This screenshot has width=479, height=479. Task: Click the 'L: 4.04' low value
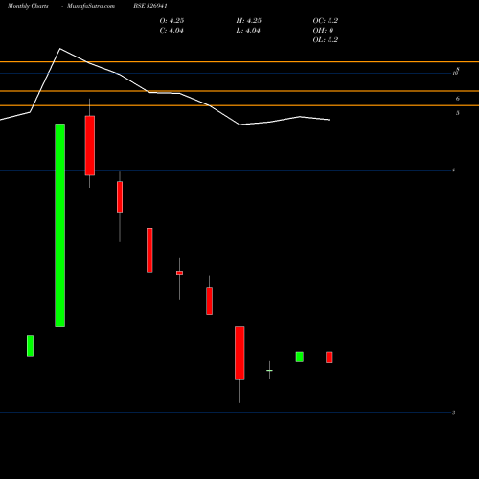(x=248, y=31)
